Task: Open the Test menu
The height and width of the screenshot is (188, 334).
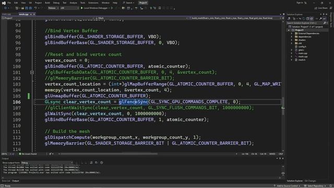Action: tap(65, 3)
